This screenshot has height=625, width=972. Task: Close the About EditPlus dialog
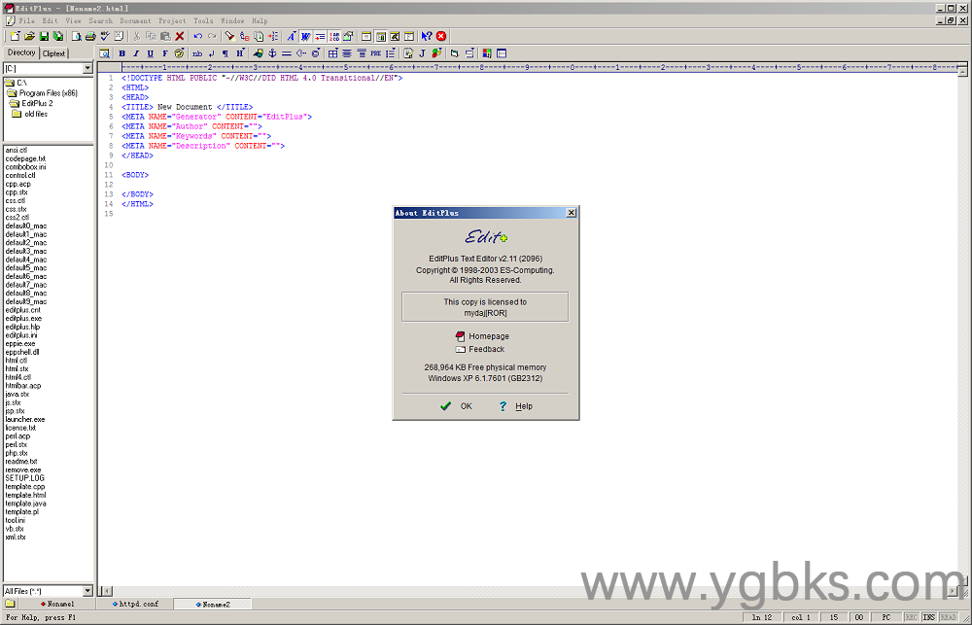[x=572, y=213]
